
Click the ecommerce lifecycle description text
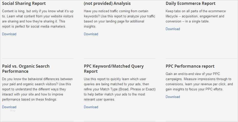[195, 16]
